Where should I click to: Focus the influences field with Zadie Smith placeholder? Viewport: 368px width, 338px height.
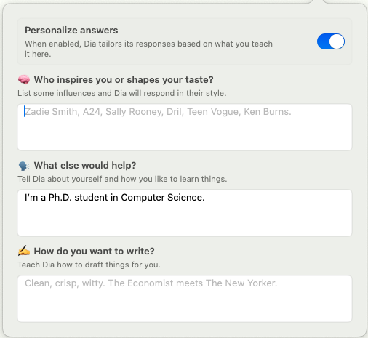(185, 127)
